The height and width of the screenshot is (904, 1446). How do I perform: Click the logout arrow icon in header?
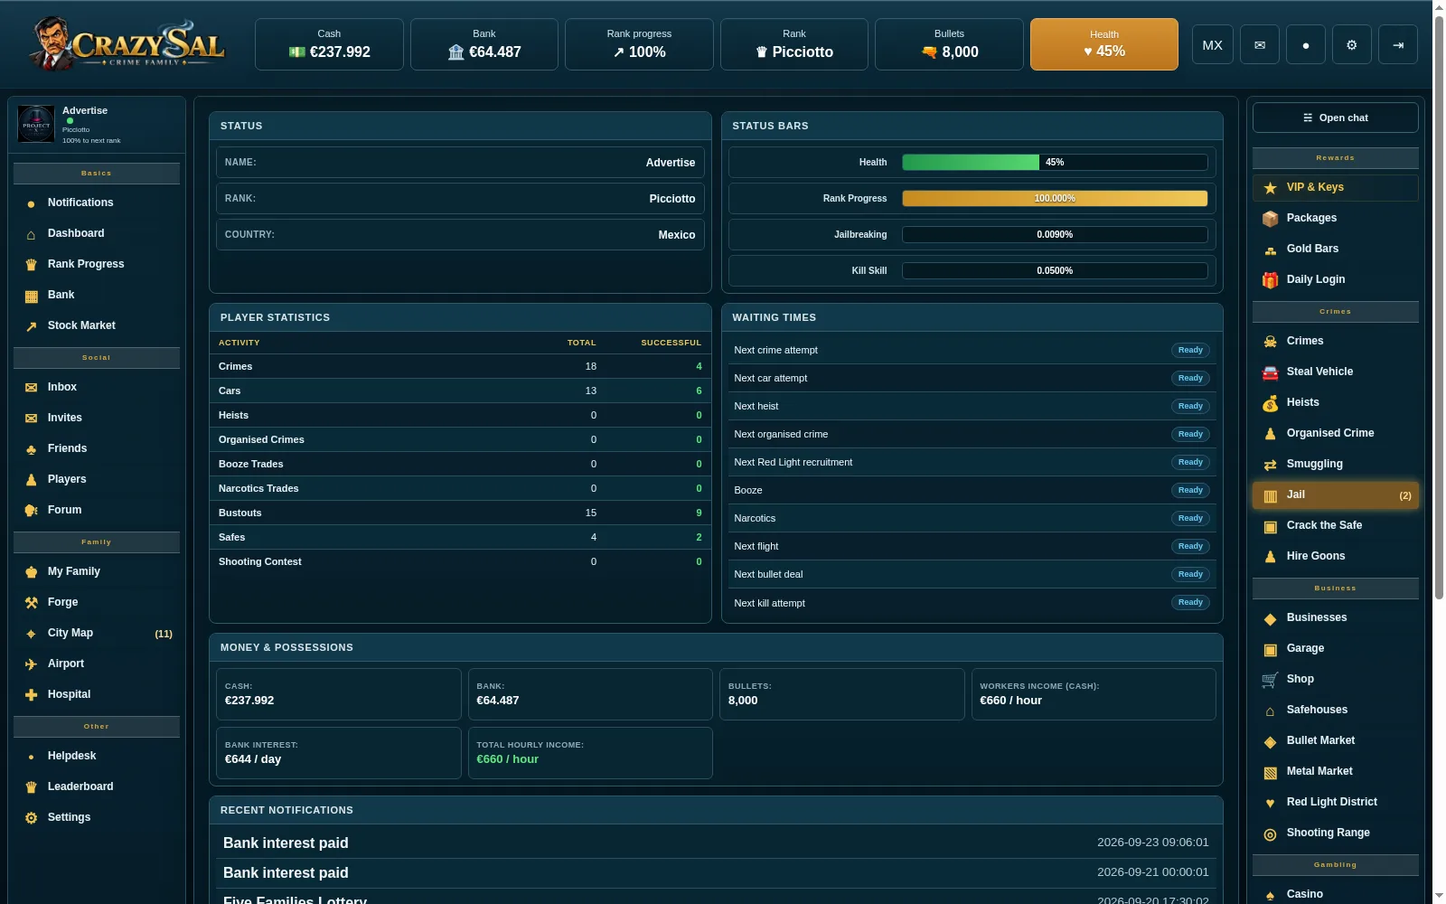pyautogui.click(x=1398, y=44)
